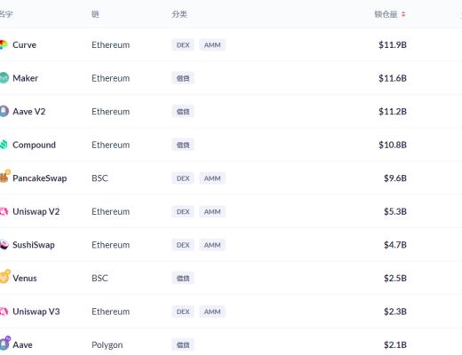Click BSC chain in Venus row
Screen dimensions: 462x355
100,278
